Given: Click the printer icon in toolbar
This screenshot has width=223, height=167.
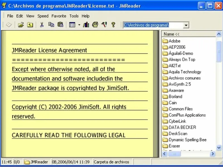Looking at the screenshot, I should coord(95,25).
